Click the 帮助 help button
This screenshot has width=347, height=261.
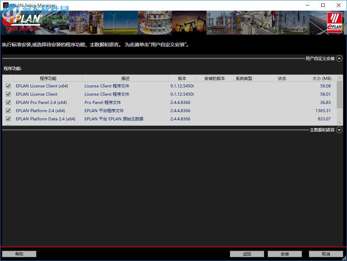click(x=19, y=254)
